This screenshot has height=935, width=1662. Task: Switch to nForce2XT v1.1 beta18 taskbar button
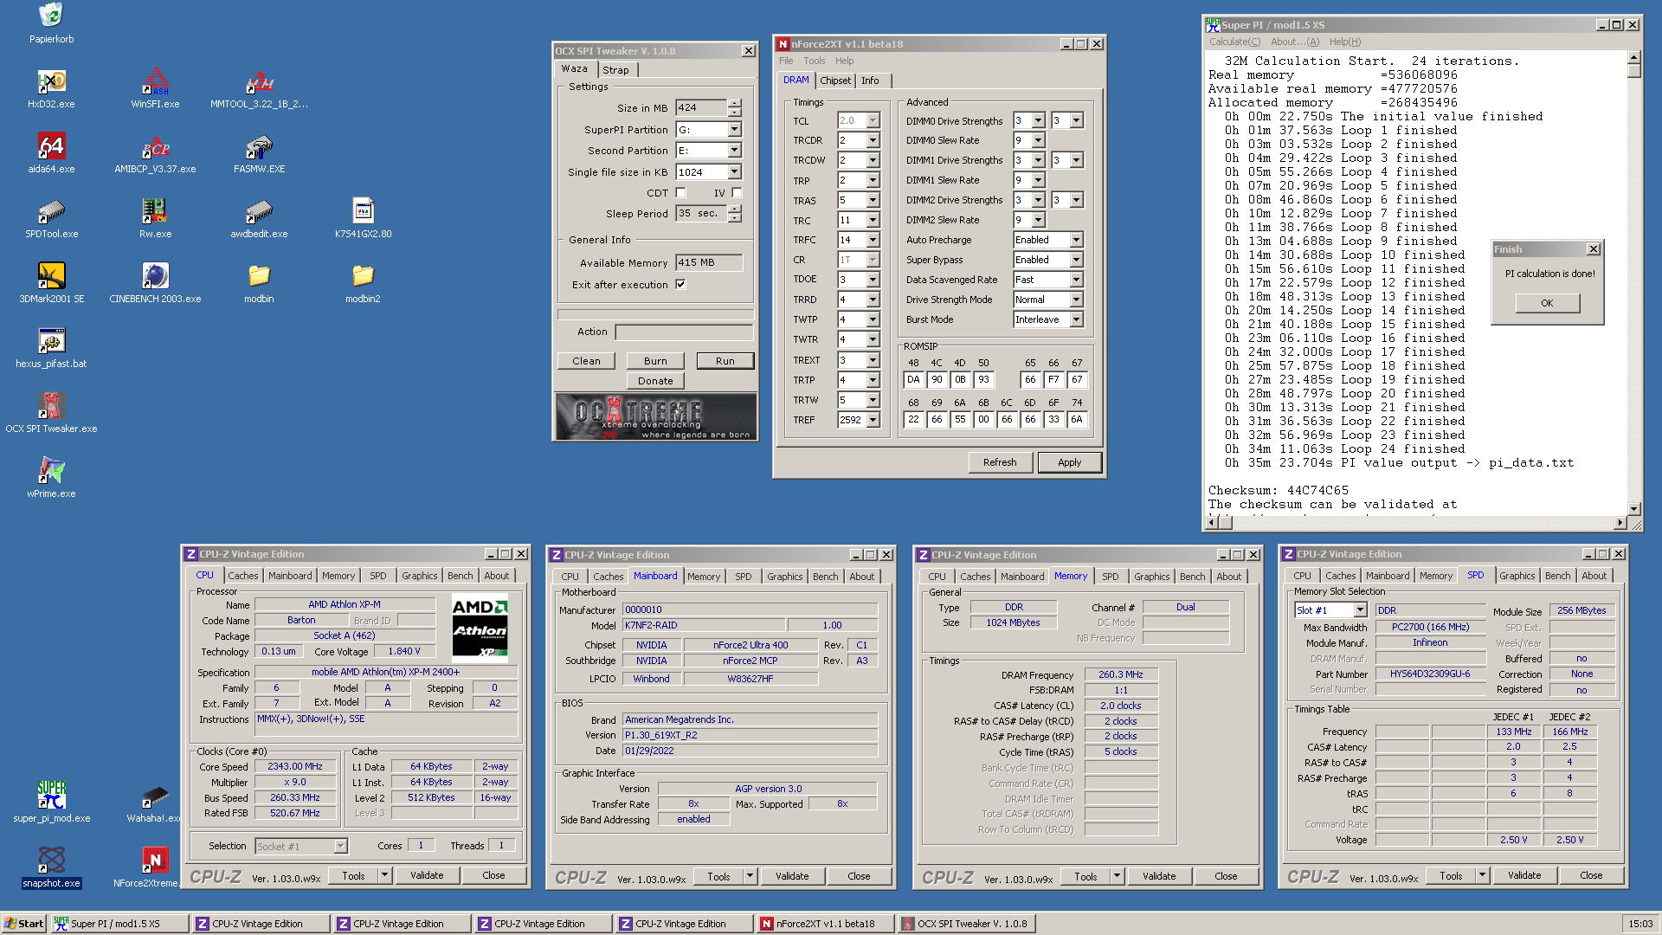pos(825,924)
